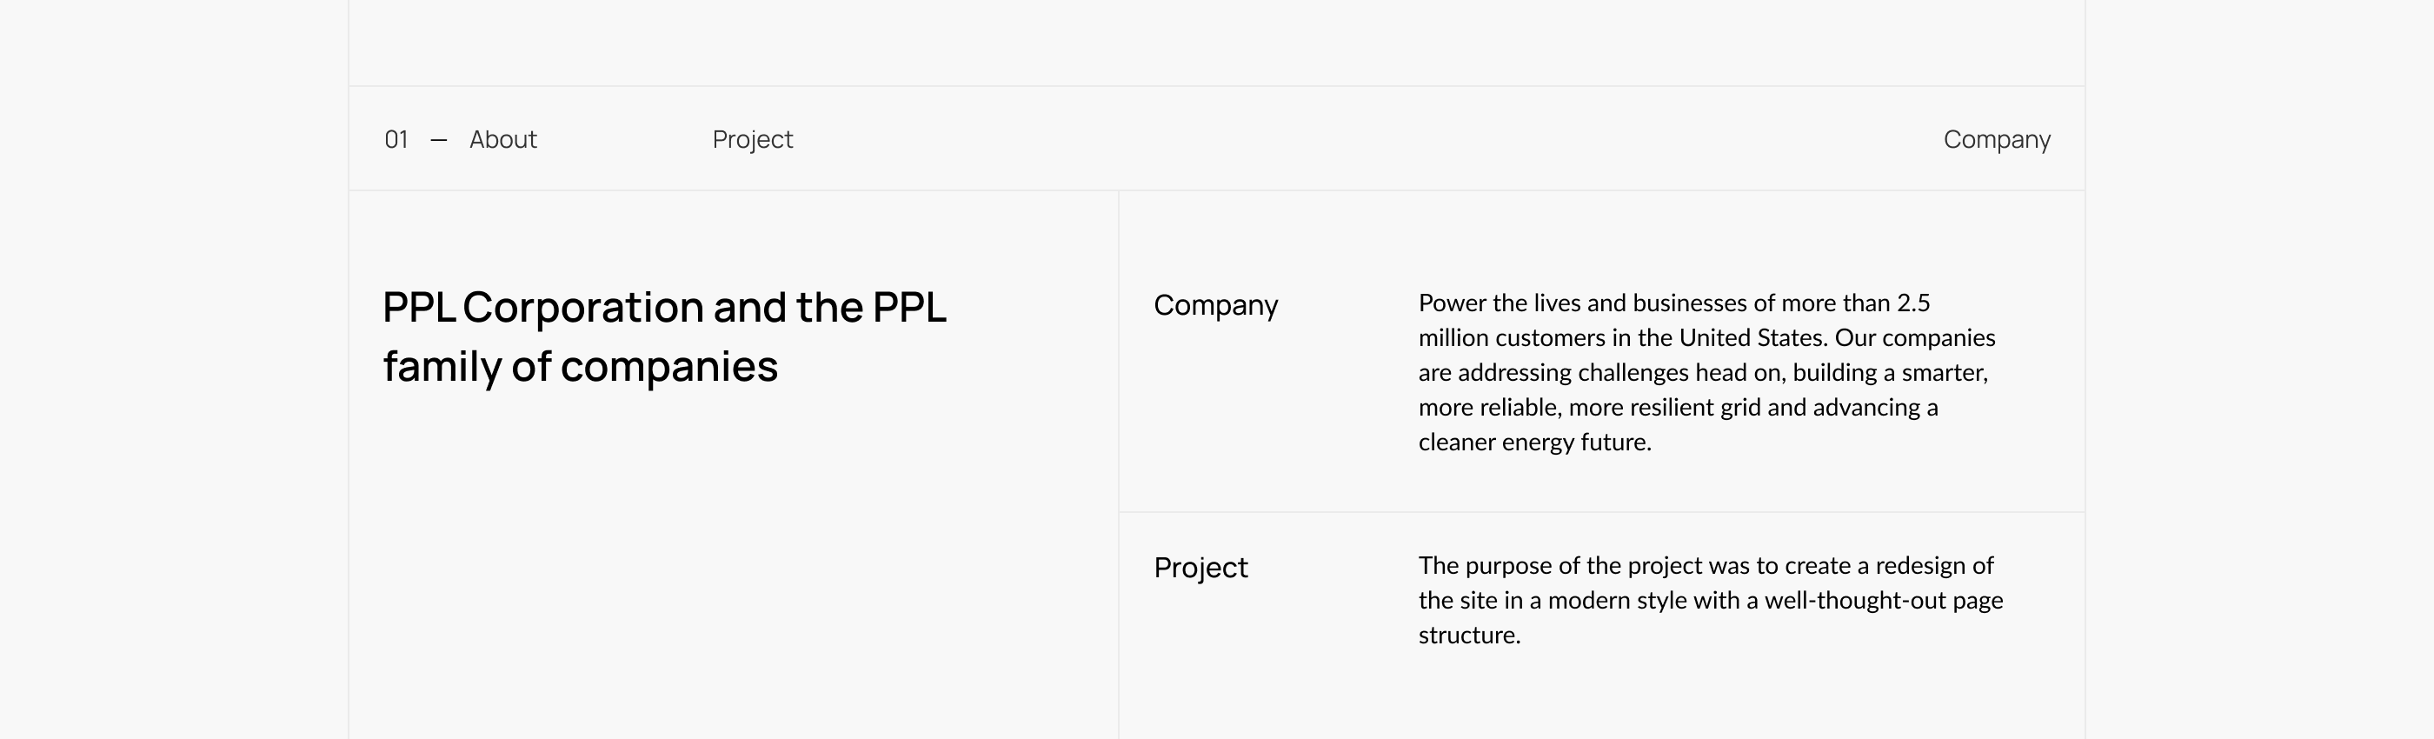2434x739 pixels.
Task: Click the phrase "more resilient grid"
Action: (x=1664, y=407)
